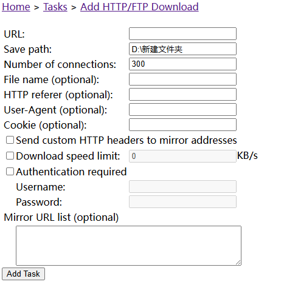Viewport: 298px width, 293px height.
Task: Go to the Tasks breadcrumb link
Action: [x=55, y=7]
